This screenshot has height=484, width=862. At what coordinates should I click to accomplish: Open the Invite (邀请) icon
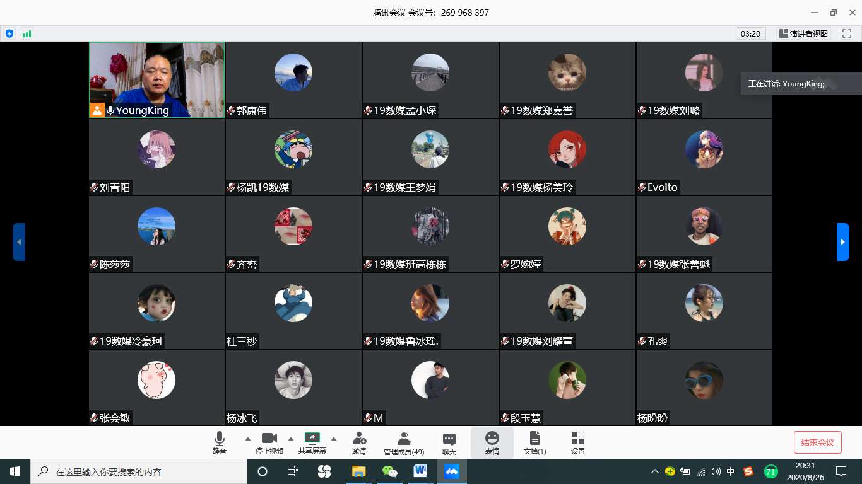click(x=359, y=442)
